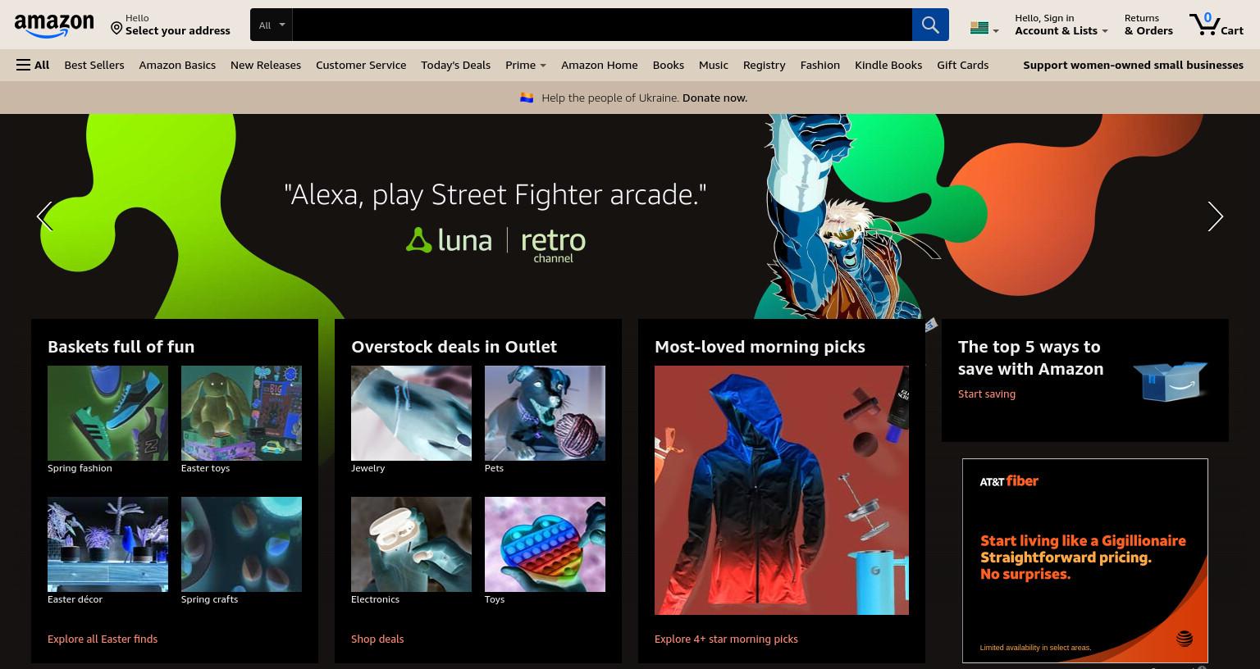Click Explore all Easter finds

[103, 639]
